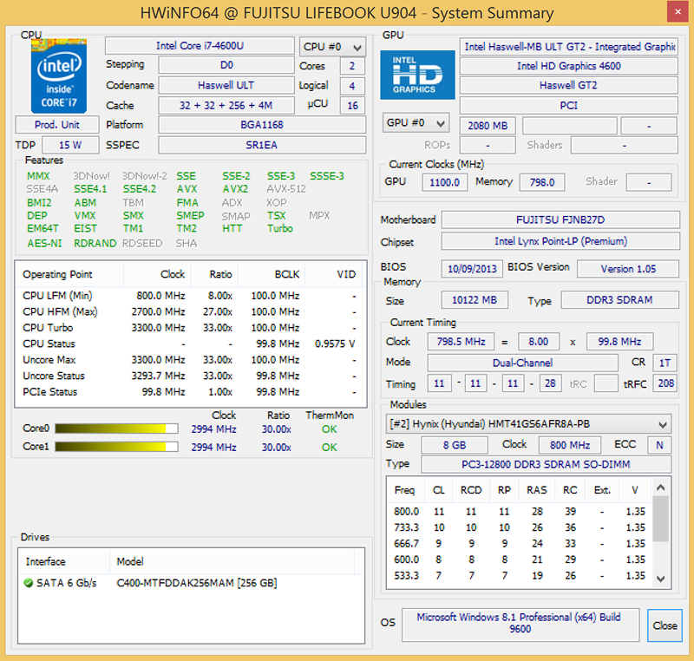Viewport: 694px width, 661px height.
Task: Select the PCIe Status row
Action: click(x=190, y=392)
